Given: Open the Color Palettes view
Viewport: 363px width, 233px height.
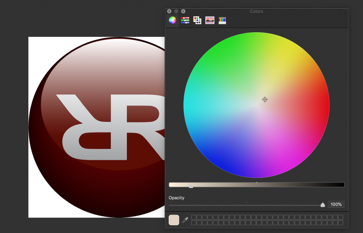Looking at the screenshot, I should [197, 20].
